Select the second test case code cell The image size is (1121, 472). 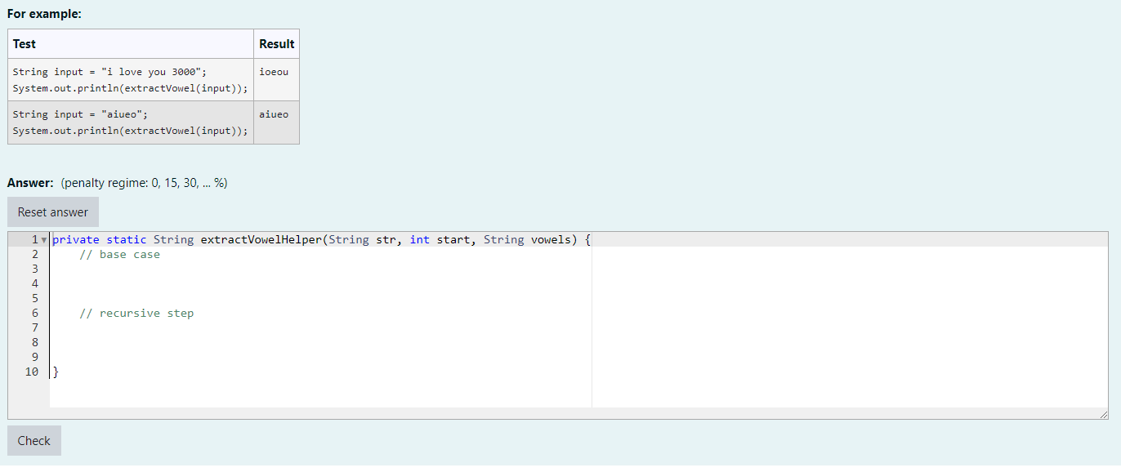(x=131, y=122)
